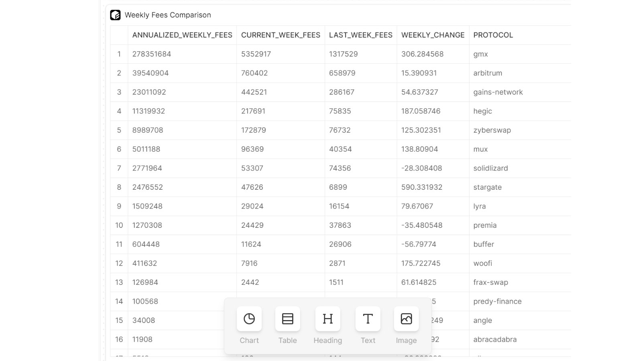Select the gmx protocol cell
Screen dimensions: 642x361
(x=481, y=54)
